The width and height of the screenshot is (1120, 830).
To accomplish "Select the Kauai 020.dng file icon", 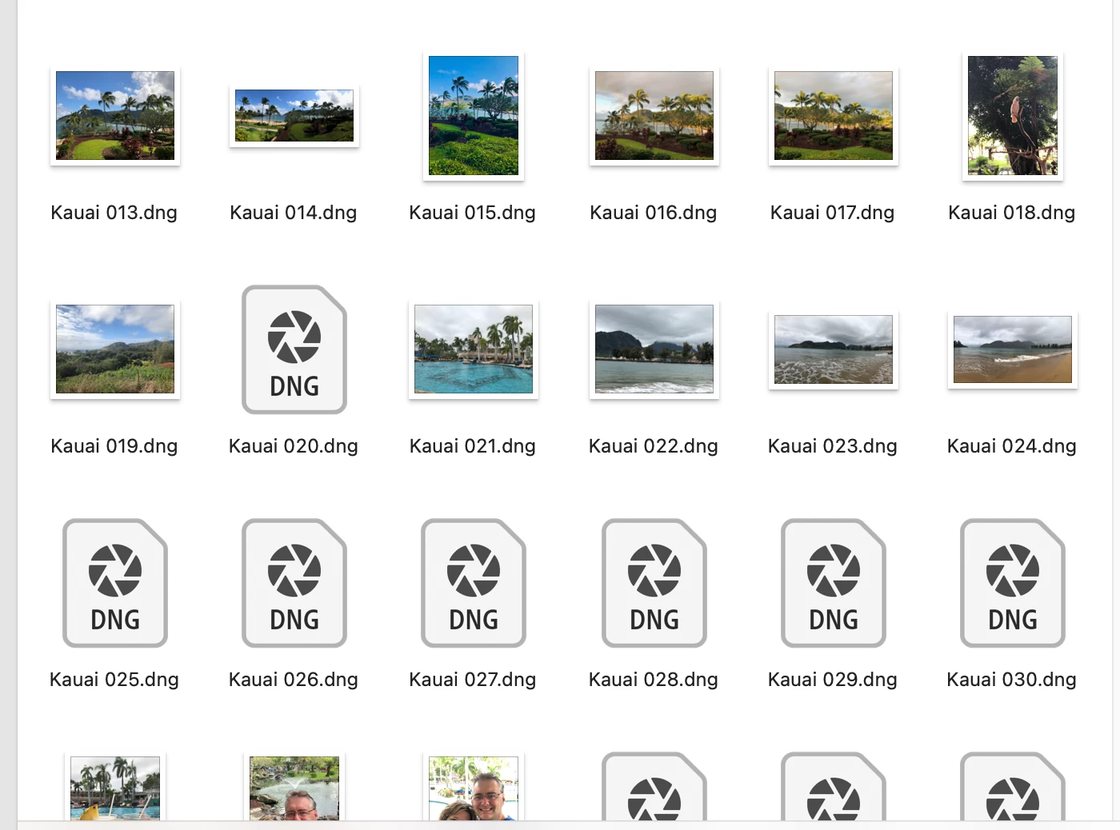I will pos(294,349).
